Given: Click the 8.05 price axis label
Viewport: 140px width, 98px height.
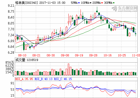Looking at the screenshot, I should click(11, 23).
